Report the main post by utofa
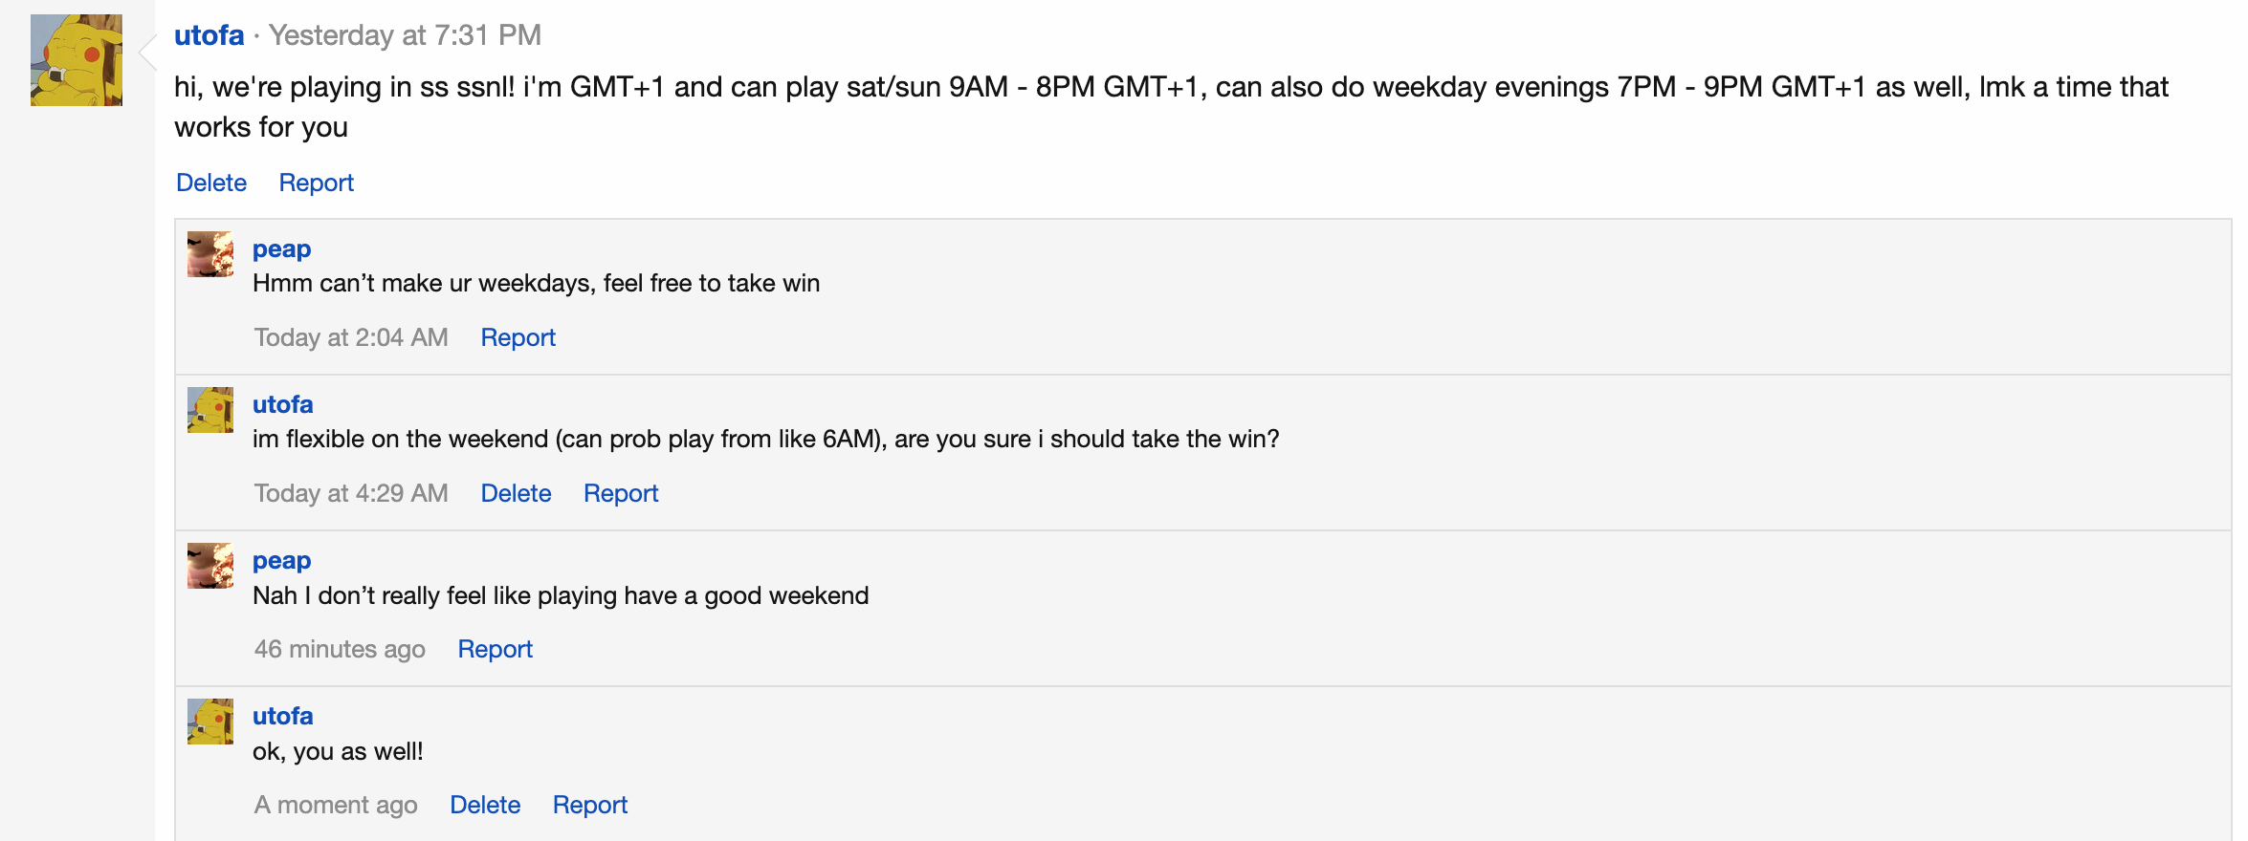Image resolution: width=2248 pixels, height=841 pixels. click(317, 183)
